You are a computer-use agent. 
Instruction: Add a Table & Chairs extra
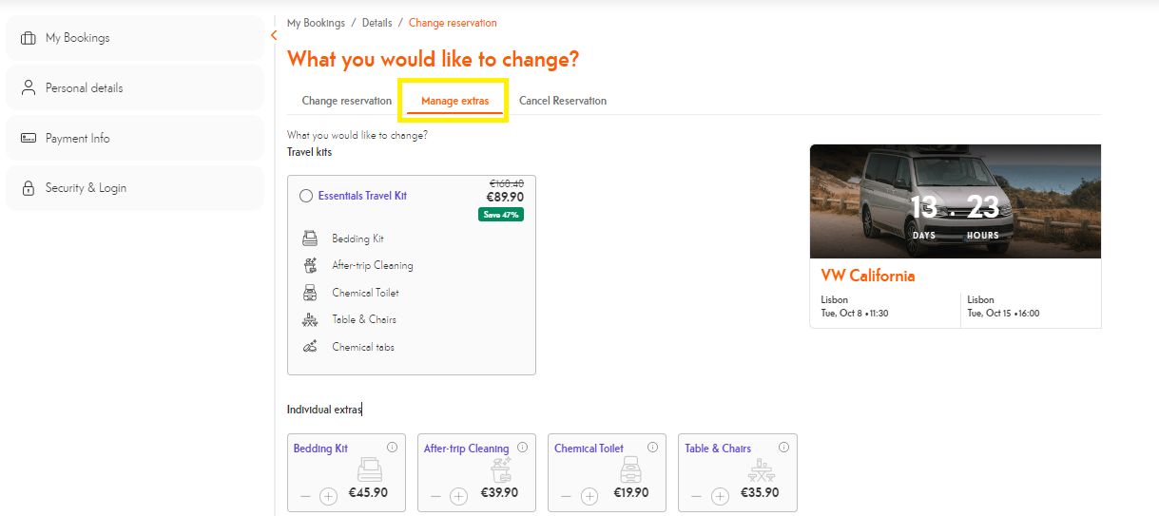point(720,496)
